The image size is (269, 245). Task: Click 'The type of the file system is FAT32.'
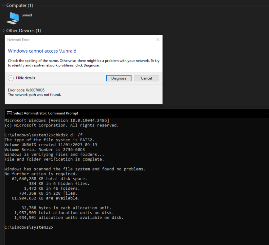(49, 140)
